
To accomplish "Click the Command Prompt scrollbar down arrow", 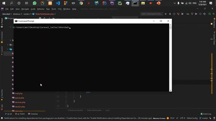I will click(170, 90).
